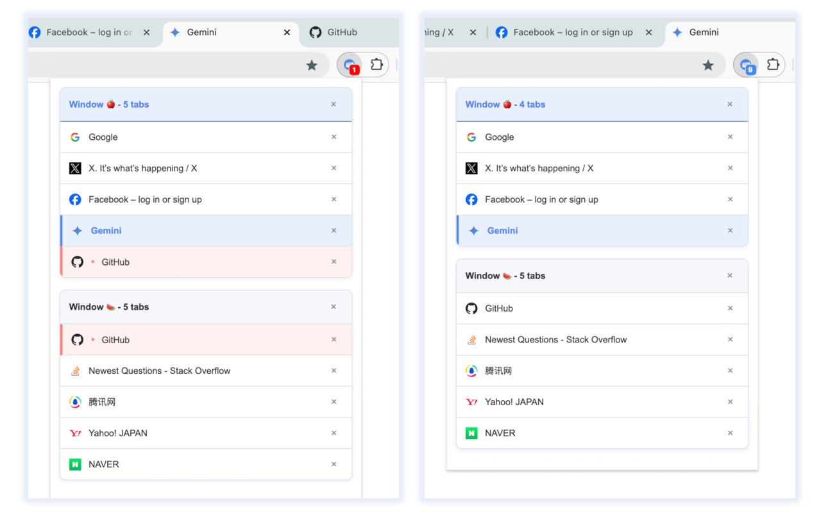
Task: Close the duplicate GitHub entry in the 5-tab apple window
Action: [334, 262]
